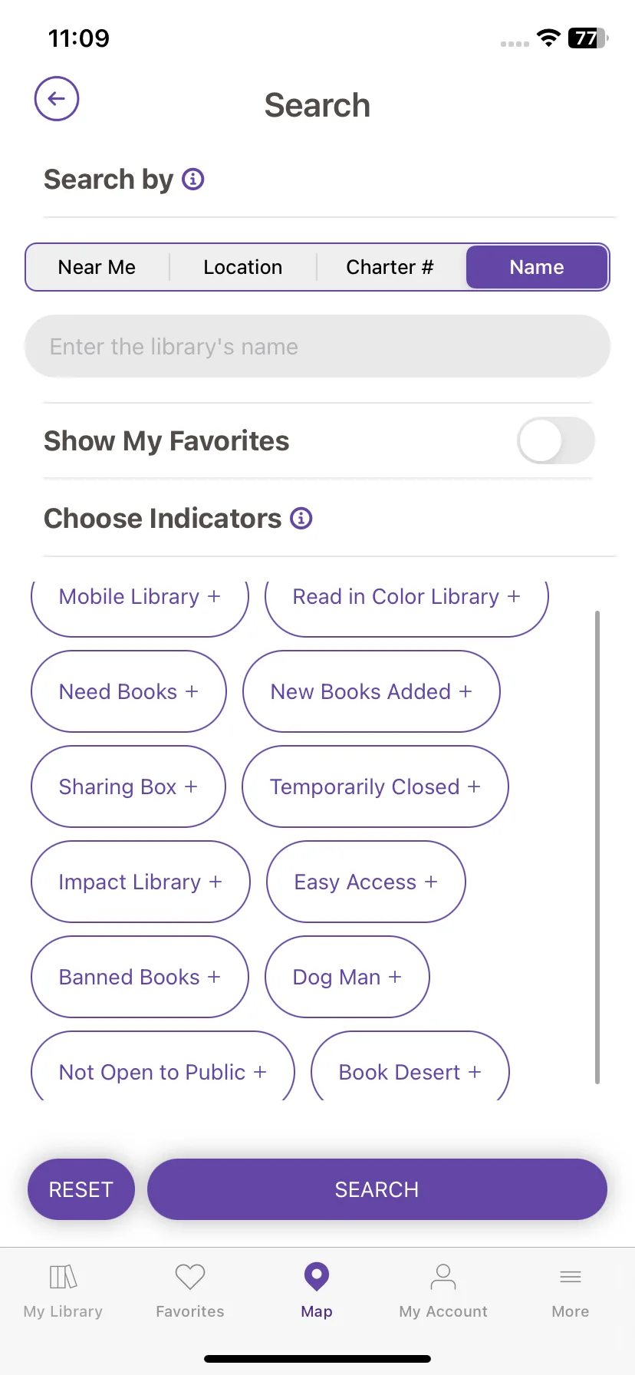The width and height of the screenshot is (635, 1375).
Task: Toggle the Show My Favorites switch
Action: tap(556, 440)
